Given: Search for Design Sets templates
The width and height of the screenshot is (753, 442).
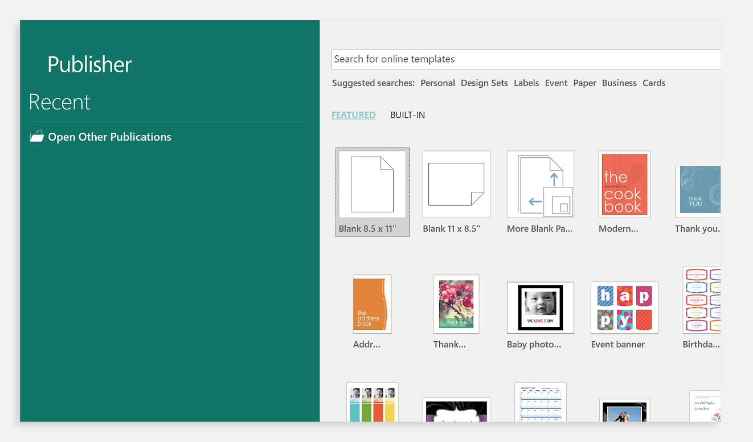Looking at the screenshot, I should coord(484,83).
